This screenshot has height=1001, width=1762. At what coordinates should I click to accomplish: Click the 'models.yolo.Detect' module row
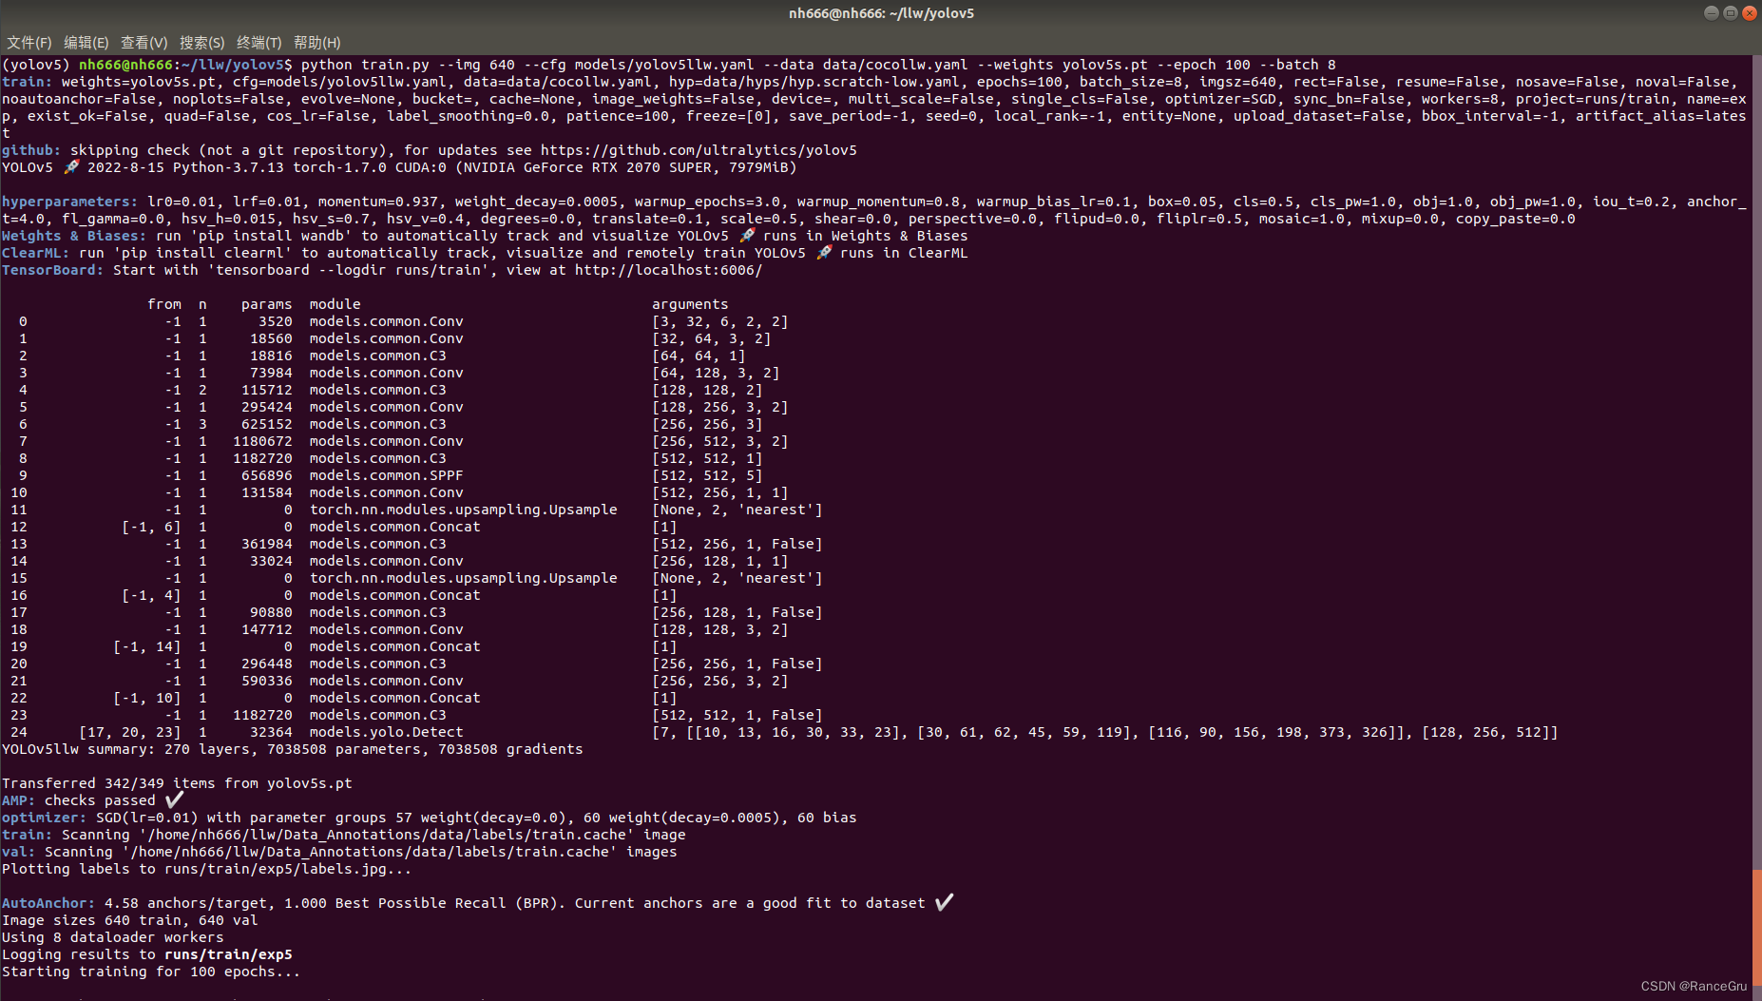(386, 732)
